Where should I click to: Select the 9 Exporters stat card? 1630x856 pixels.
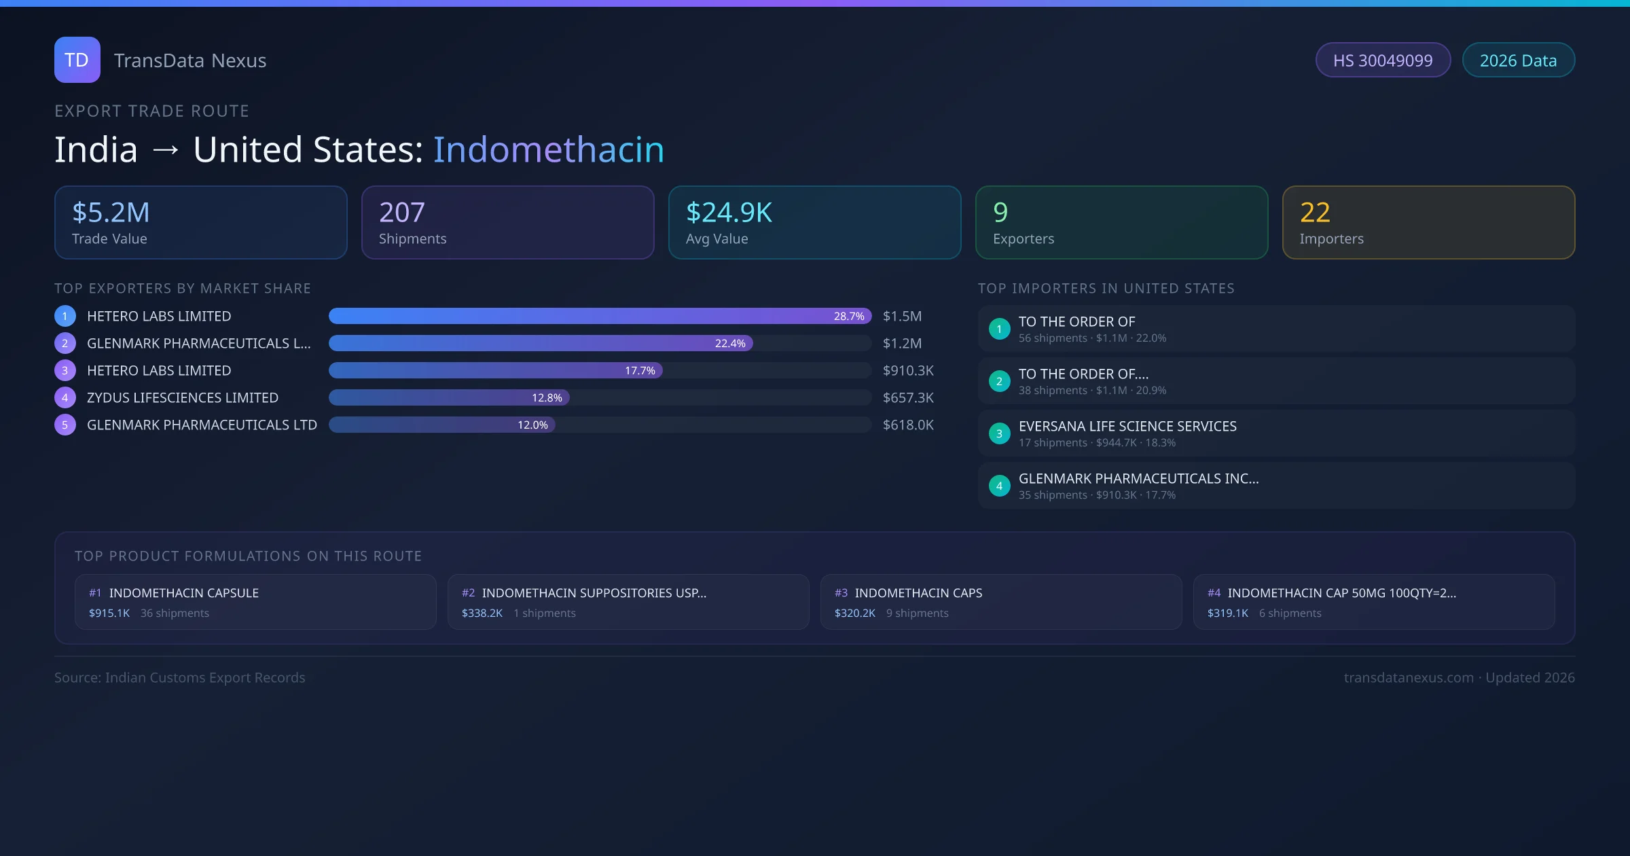[1121, 223]
